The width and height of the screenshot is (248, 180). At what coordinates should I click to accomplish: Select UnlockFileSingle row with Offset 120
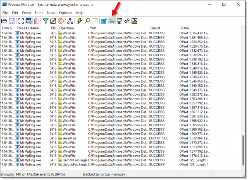click(x=105, y=160)
